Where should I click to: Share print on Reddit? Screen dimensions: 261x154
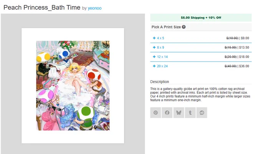(x=202, y=113)
